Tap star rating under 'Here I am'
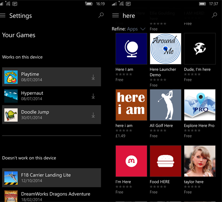 [124, 74]
